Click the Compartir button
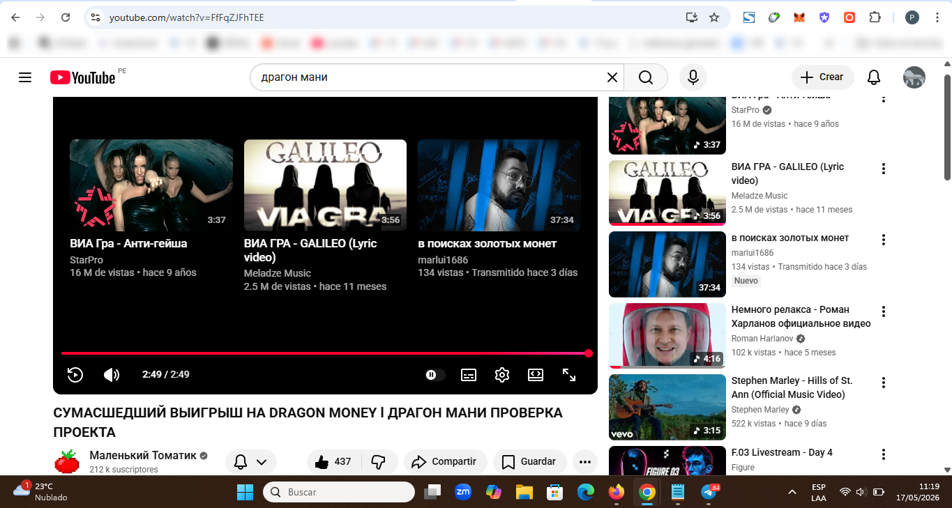Viewport: 952px width, 508px height. 444,461
